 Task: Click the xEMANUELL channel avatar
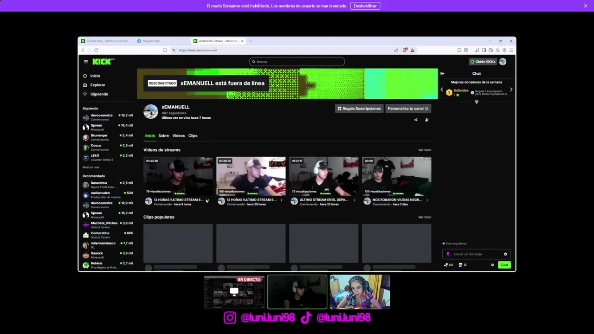click(x=150, y=112)
